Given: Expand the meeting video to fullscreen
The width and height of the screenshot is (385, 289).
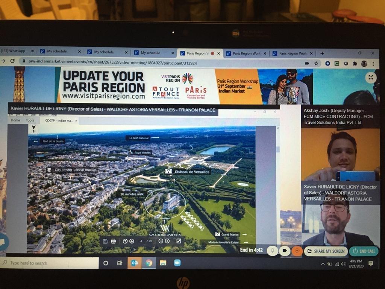Looking at the screenshot, I should click(371, 78).
